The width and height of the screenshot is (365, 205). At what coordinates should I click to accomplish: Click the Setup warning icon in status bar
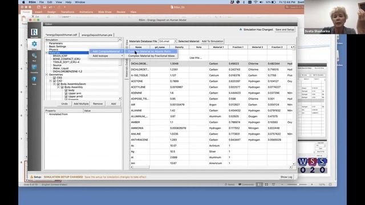click(x=32, y=177)
